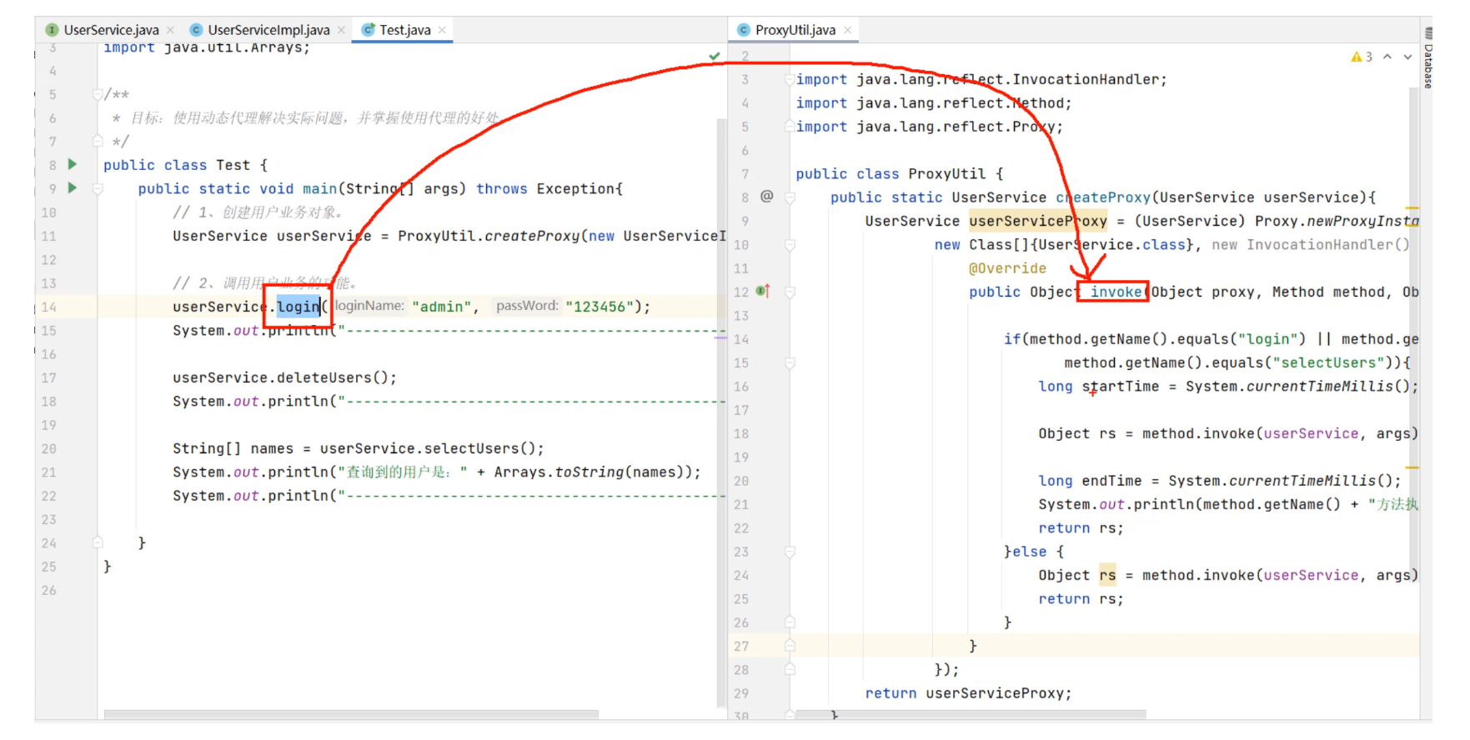Click the import InvocationHandler line
The height and width of the screenshot is (740, 1470).
[x=981, y=79]
